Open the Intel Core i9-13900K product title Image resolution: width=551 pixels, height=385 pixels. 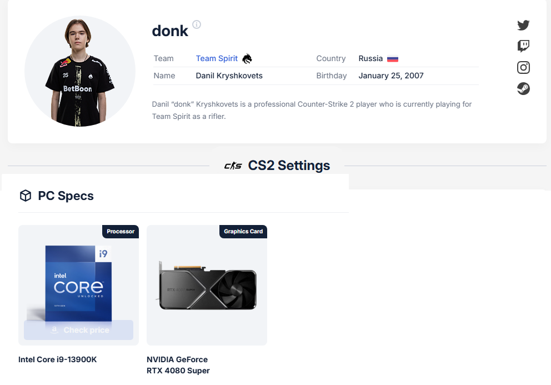coord(58,359)
